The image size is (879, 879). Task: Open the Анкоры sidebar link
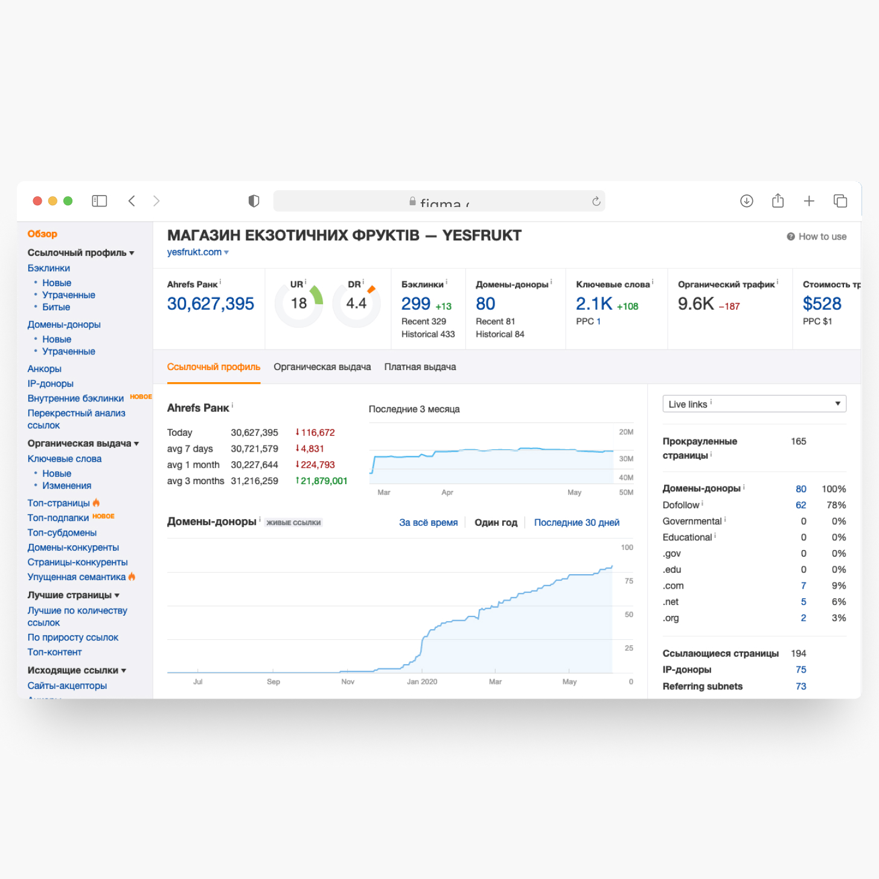pos(44,369)
